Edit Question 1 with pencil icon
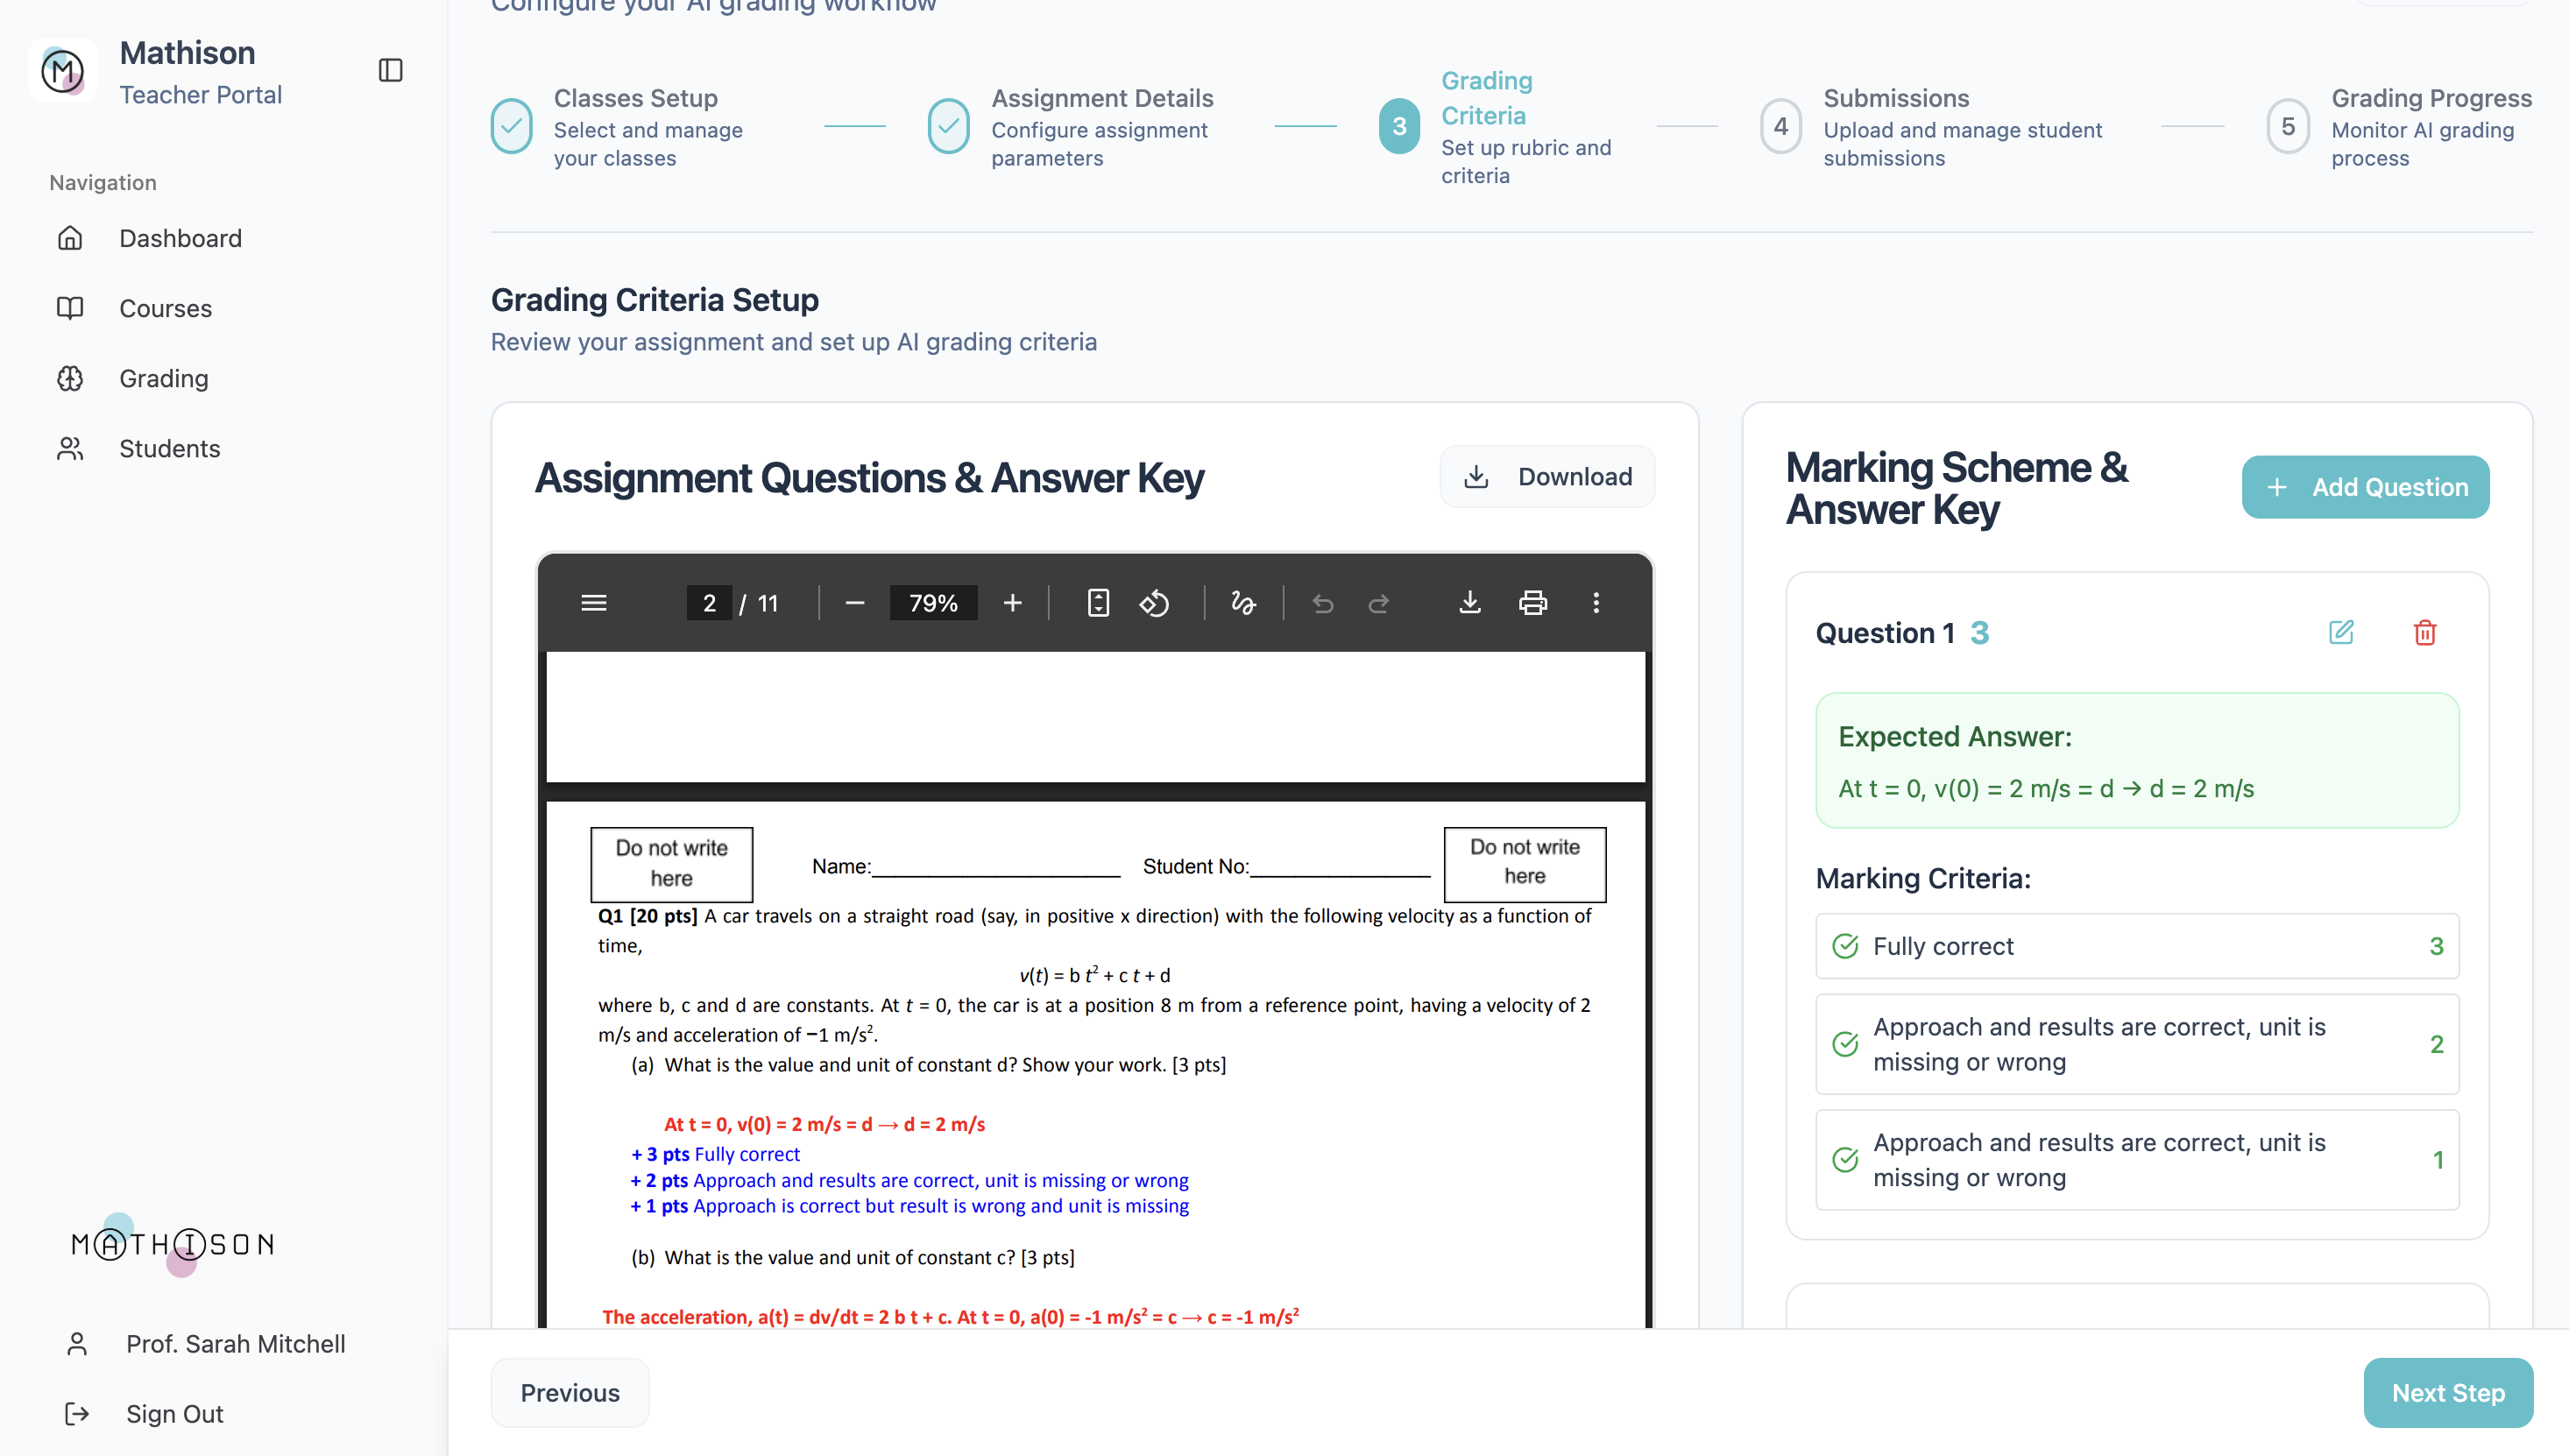2569x1456 pixels. click(2341, 632)
